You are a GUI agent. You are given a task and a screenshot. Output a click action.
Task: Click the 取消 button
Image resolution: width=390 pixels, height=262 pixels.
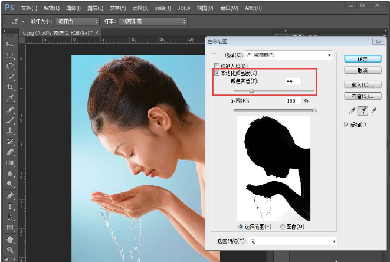[x=363, y=70]
